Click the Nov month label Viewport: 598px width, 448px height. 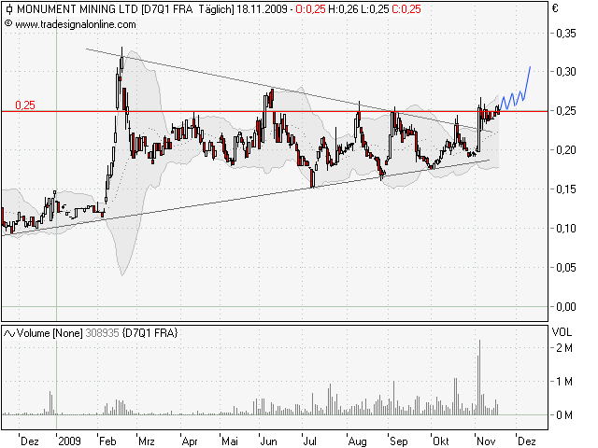point(486,441)
